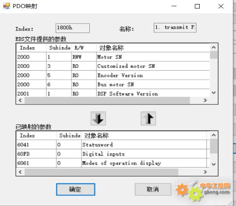Select the Encoder Version row
This screenshot has height=206, width=236.
(x=113, y=76)
